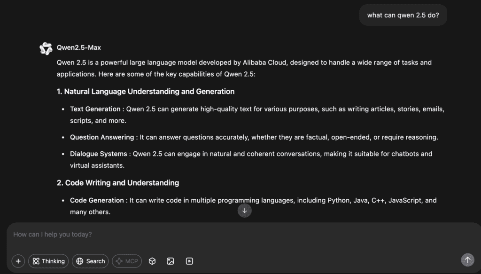This screenshot has height=274, width=481.
Task: Click the Qwen logo next to Qwen2.5-Max
Action: (x=46, y=47)
